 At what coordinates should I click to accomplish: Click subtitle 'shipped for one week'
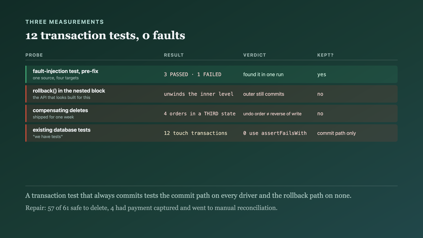(x=53, y=117)
